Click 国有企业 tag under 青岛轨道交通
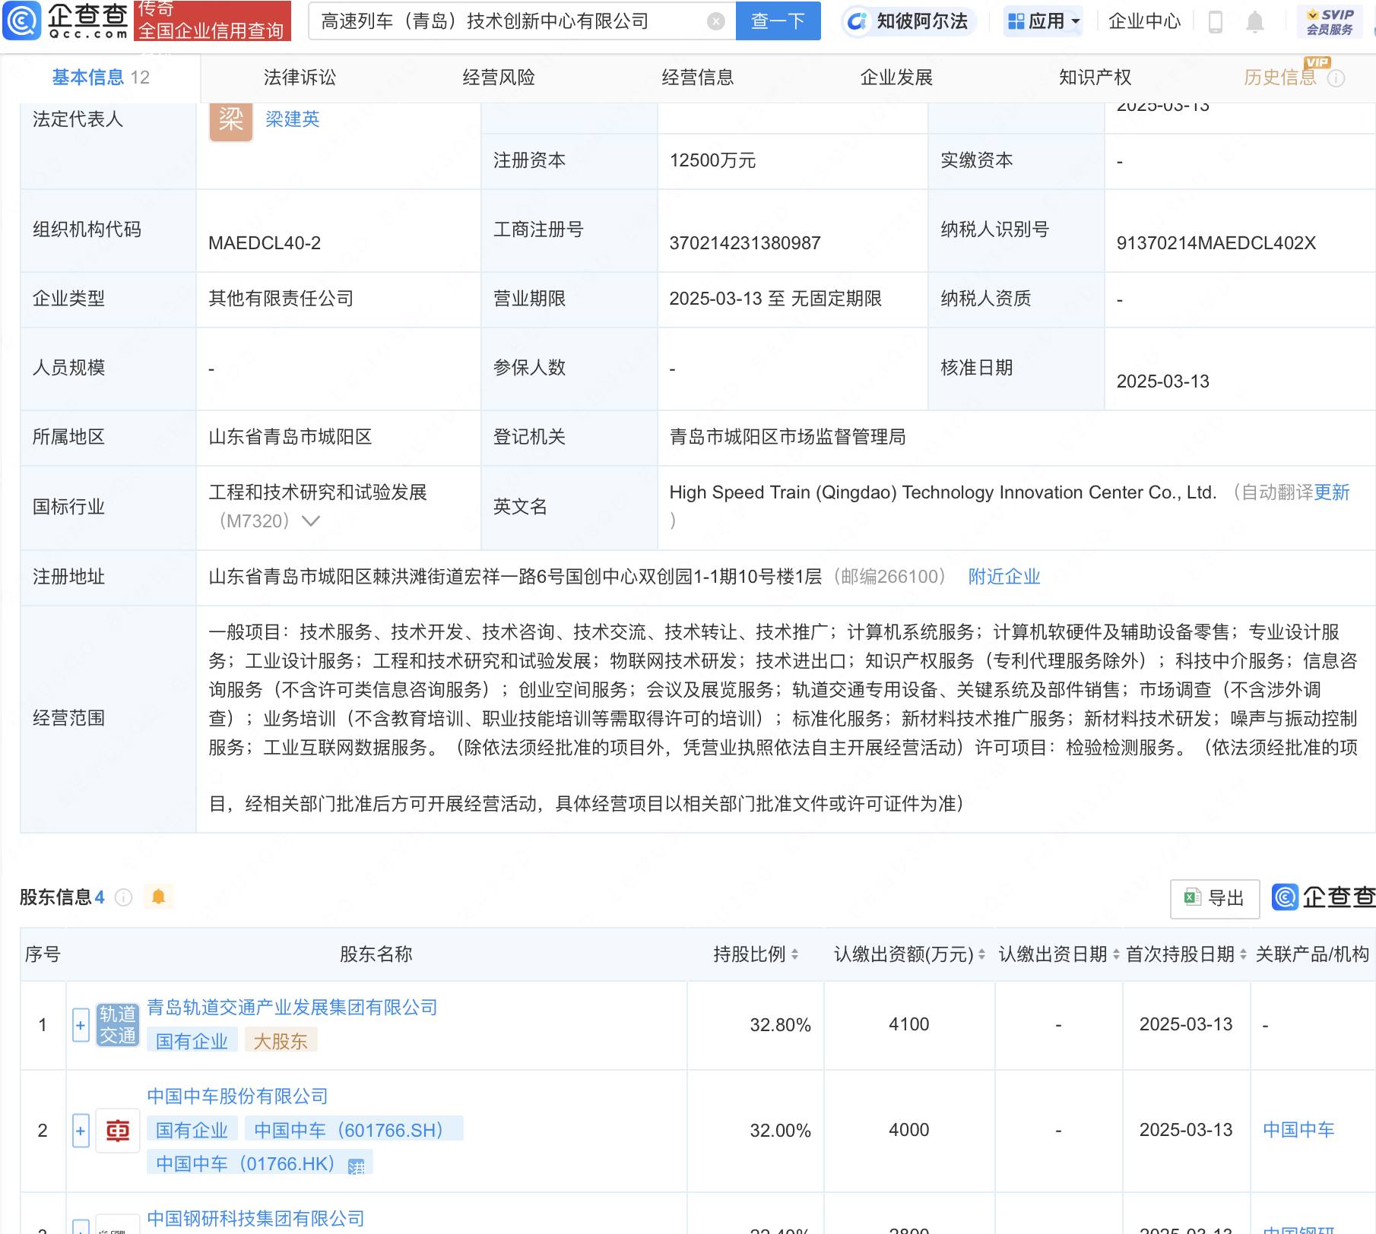Image resolution: width=1376 pixels, height=1234 pixels. point(192,1041)
